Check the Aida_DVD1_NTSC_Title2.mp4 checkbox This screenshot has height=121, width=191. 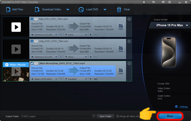32,41
